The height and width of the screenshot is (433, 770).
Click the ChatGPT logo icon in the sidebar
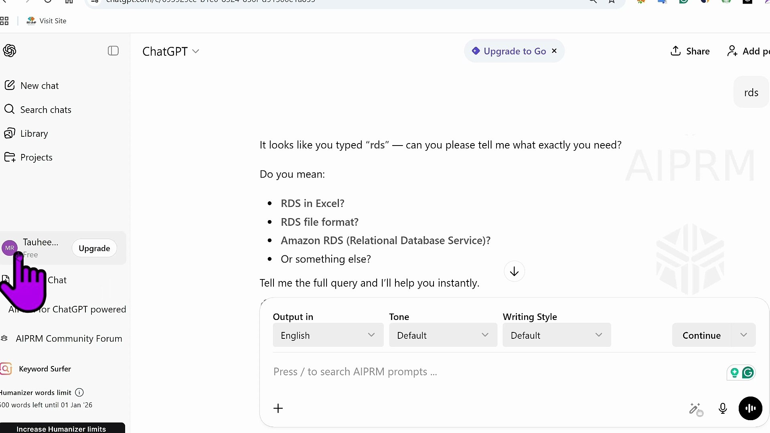(10, 51)
